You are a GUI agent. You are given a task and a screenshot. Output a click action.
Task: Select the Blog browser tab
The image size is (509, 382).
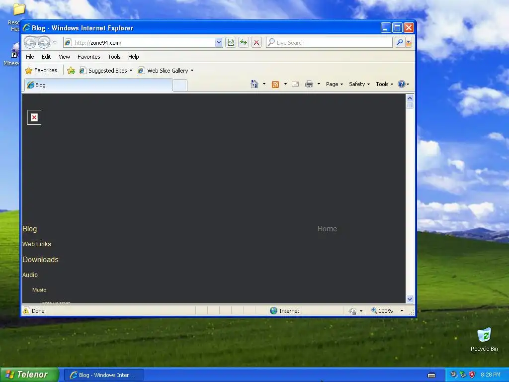click(x=98, y=85)
